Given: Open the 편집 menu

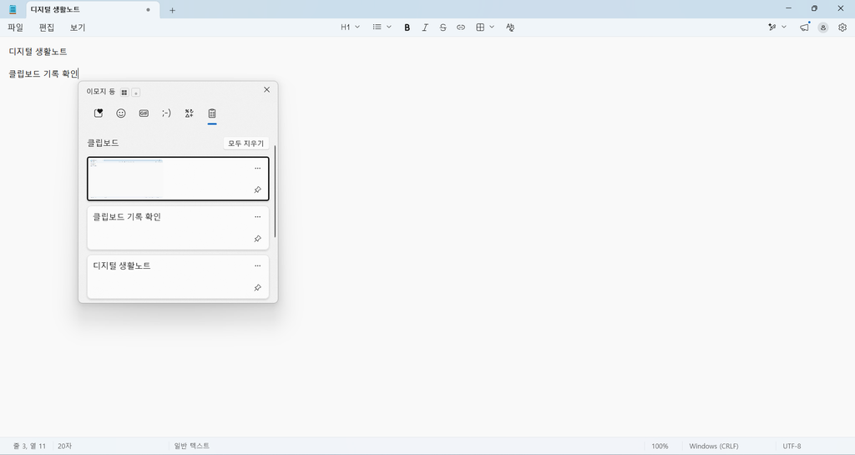Looking at the screenshot, I should [x=47, y=28].
